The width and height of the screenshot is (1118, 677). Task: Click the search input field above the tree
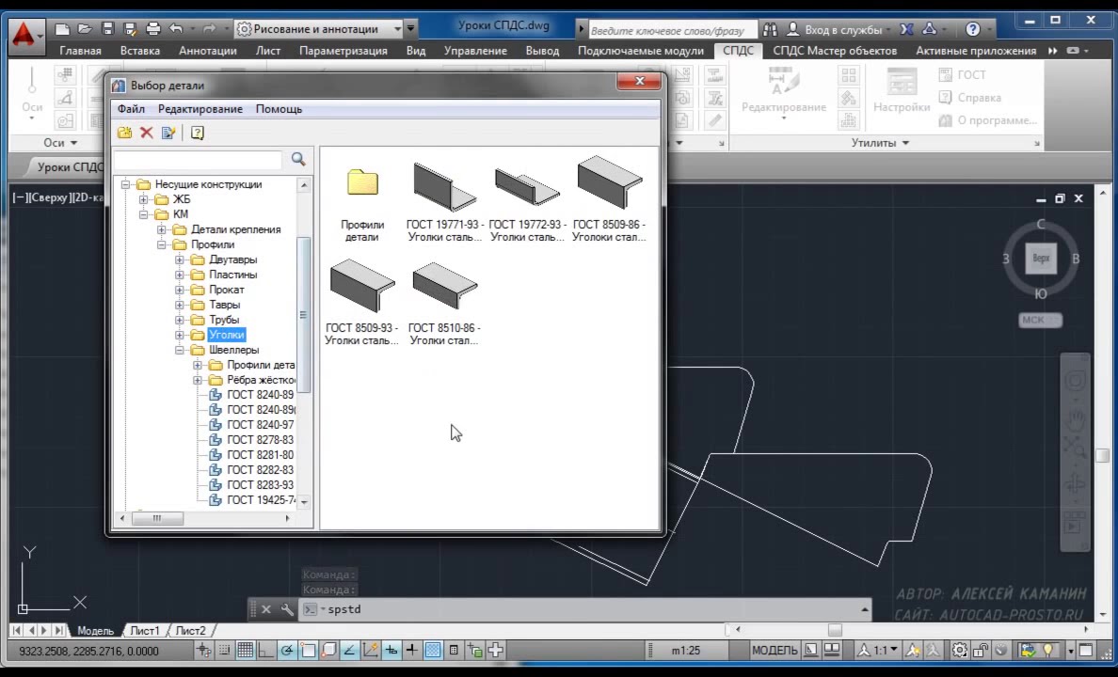tap(200, 159)
